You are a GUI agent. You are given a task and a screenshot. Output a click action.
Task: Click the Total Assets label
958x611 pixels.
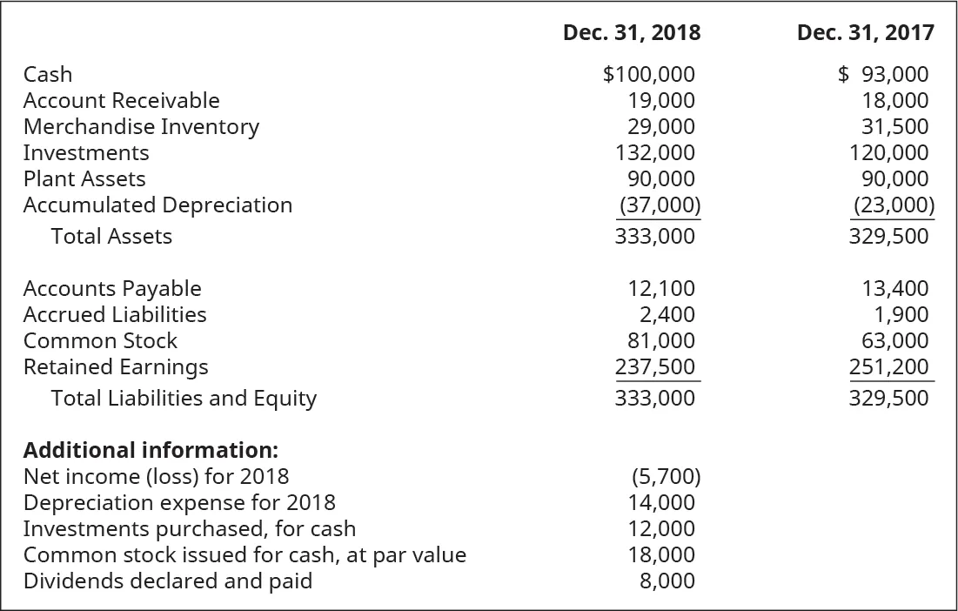[111, 236]
